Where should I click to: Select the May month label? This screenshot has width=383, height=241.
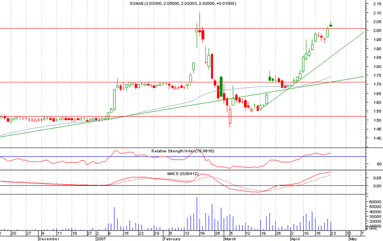(x=353, y=239)
